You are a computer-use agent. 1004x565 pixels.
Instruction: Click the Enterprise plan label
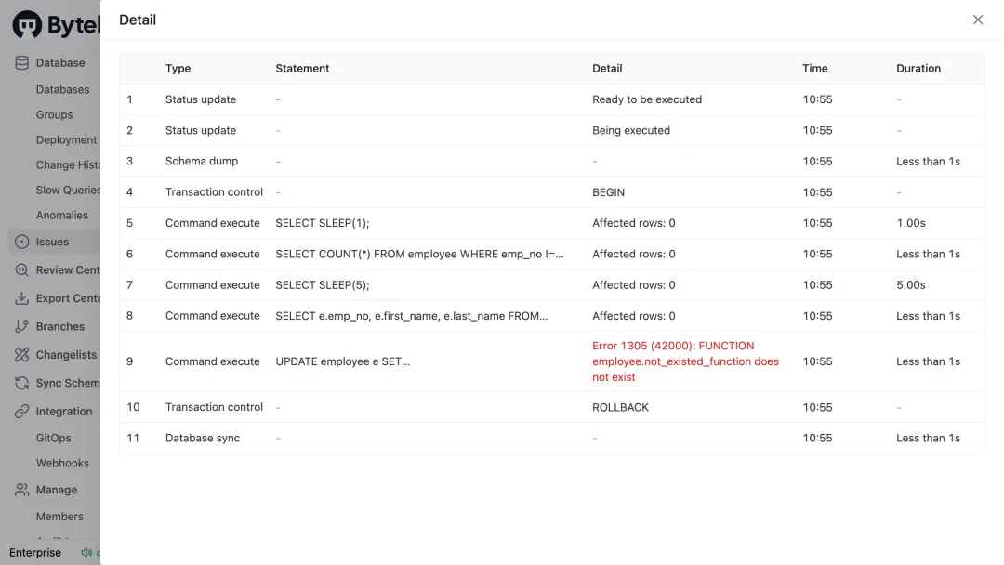35,553
